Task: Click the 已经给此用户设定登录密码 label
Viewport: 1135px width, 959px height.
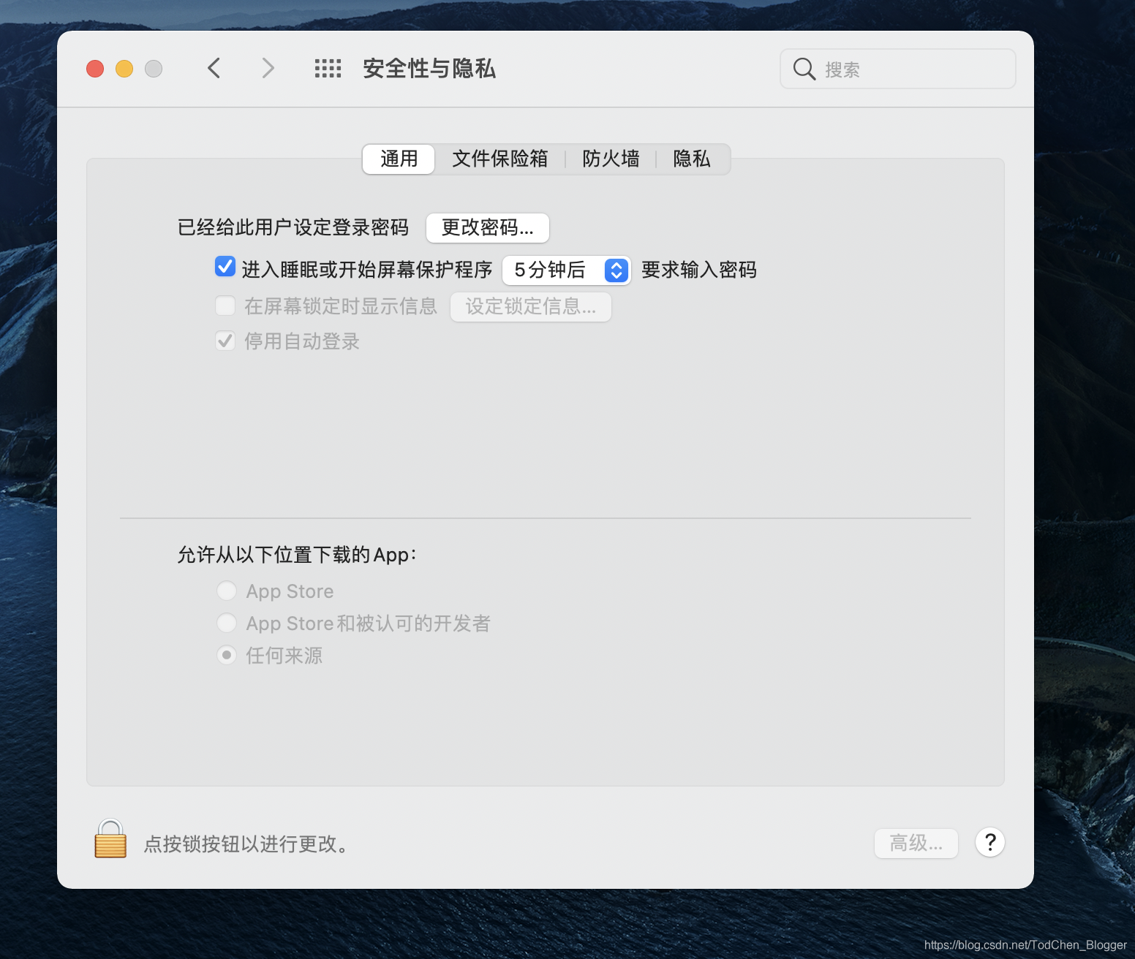Action: [293, 227]
